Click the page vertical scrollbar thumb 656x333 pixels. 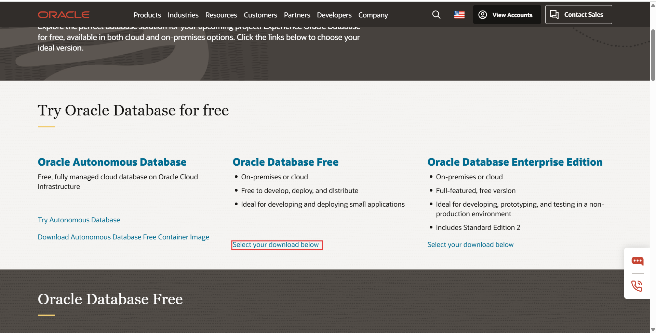tap(653, 55)
